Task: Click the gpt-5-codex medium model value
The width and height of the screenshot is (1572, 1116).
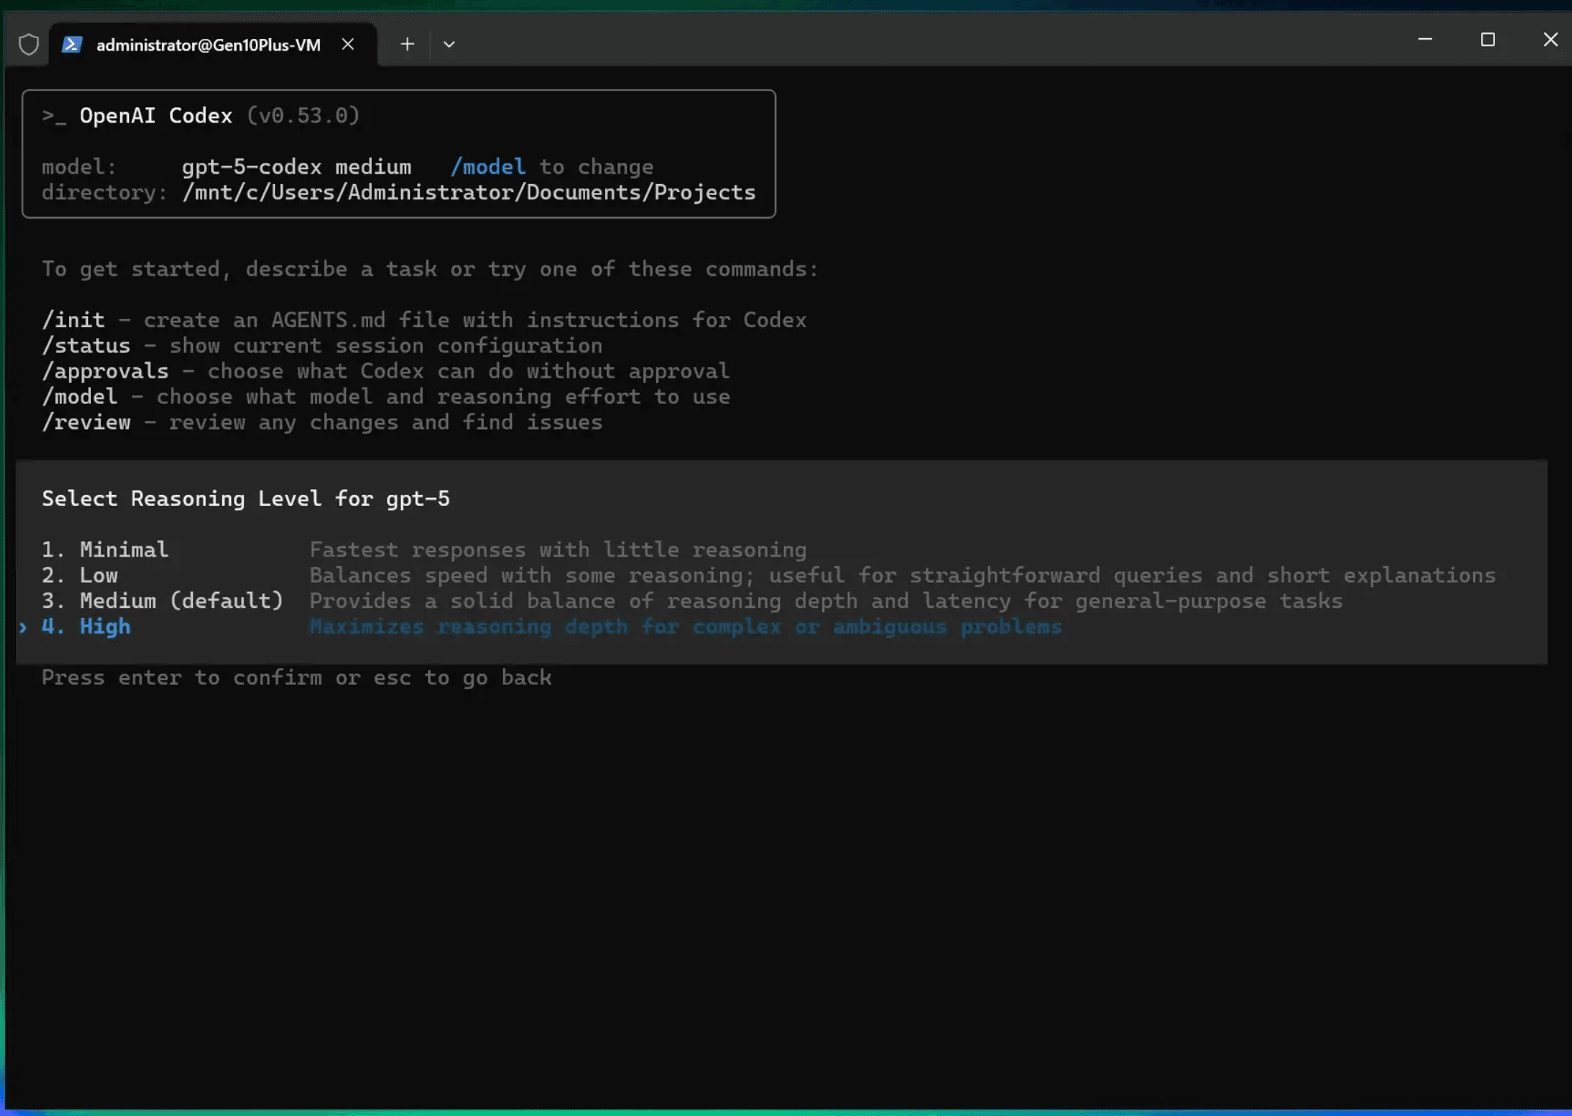Action: click(296, 167)
